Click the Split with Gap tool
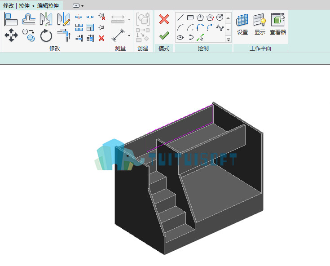The height and width of the screenshot is (266, 330). pyautogui.click(x=90, y=17)
